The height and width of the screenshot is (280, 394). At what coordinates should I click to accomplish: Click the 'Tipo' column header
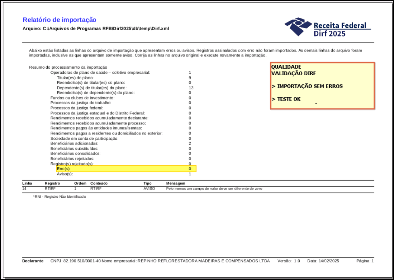click(147, 183)
